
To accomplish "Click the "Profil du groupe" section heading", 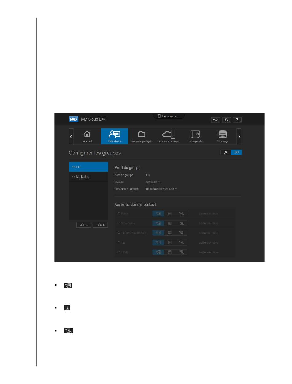I will [x=127, y=168].
